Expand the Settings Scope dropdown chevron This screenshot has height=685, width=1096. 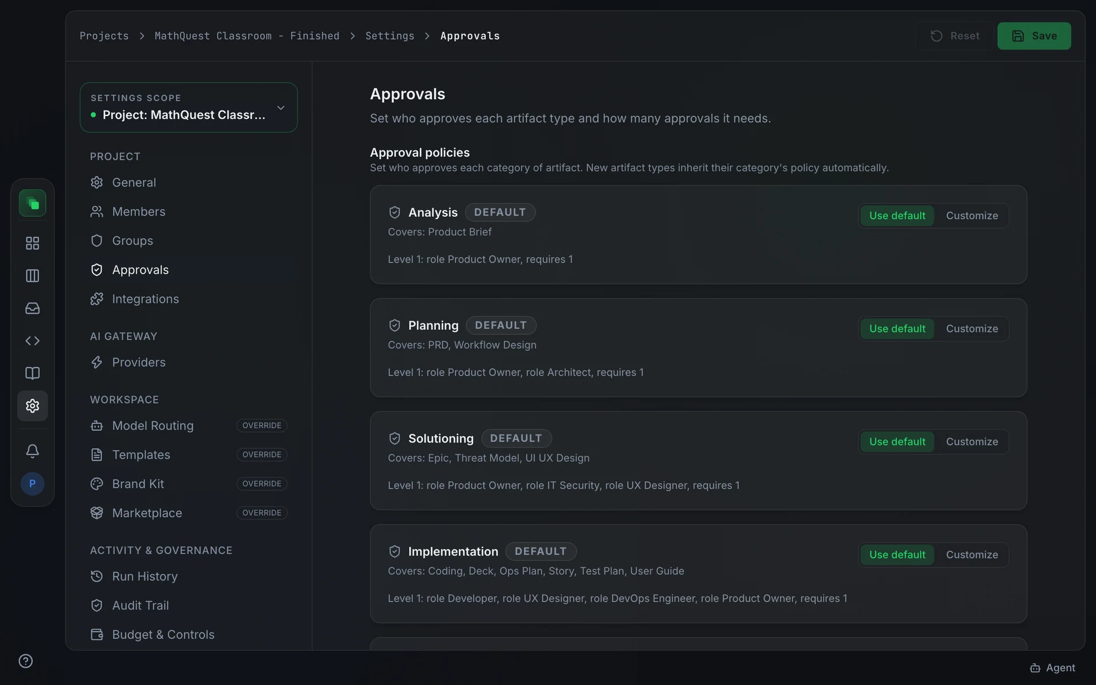[x=281, y=108]
